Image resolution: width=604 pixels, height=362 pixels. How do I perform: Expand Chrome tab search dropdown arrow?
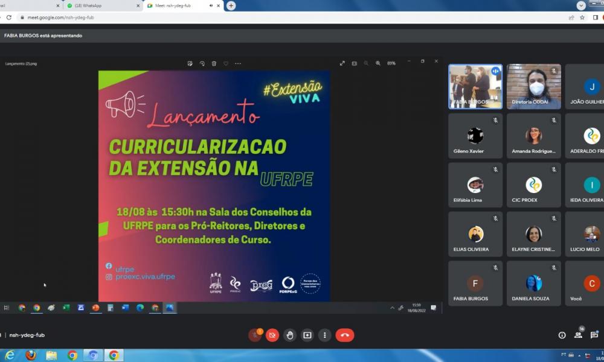[581, 5]
